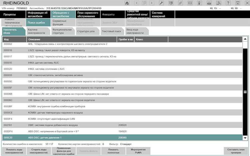Click Показать полностью button

point(113,151)
